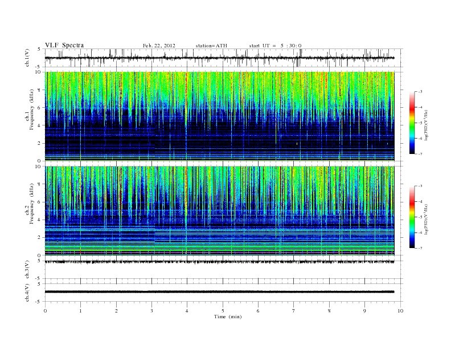Screen dimensions: 451x349
Task: Click the ch.1 spectrogram color scale bar
Action: tap(412, 123)
